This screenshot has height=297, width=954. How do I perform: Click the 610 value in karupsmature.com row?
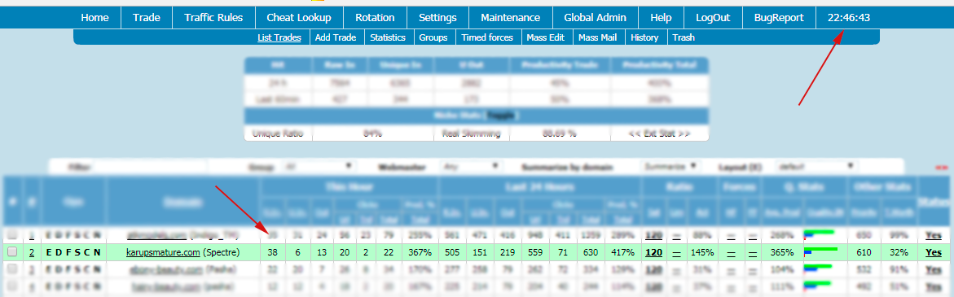864,252
